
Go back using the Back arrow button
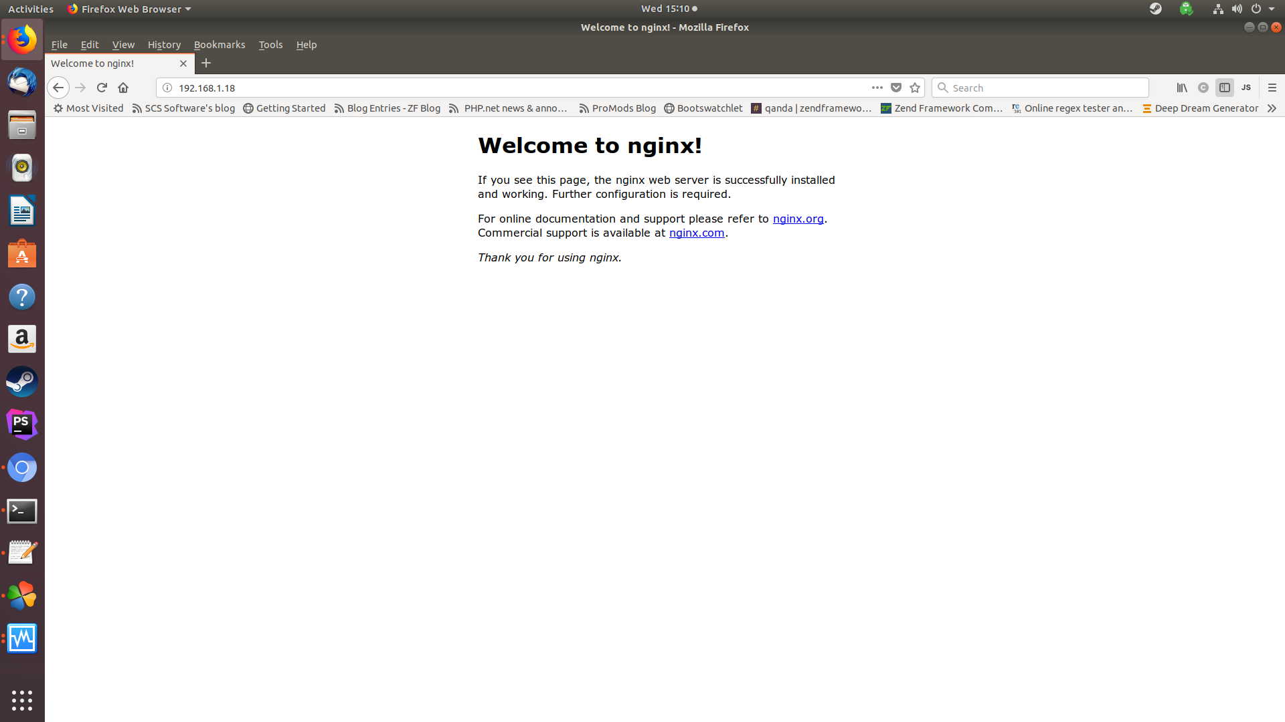tap(58, 88)
